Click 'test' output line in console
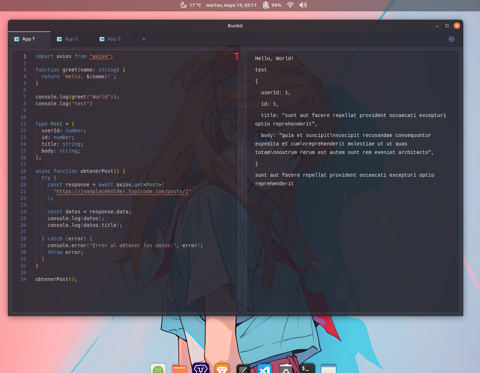Screen dimensions: 480x373 click(x=261, y=70)
